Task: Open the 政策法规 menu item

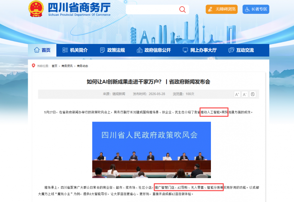Action: [x=112, y=50]
